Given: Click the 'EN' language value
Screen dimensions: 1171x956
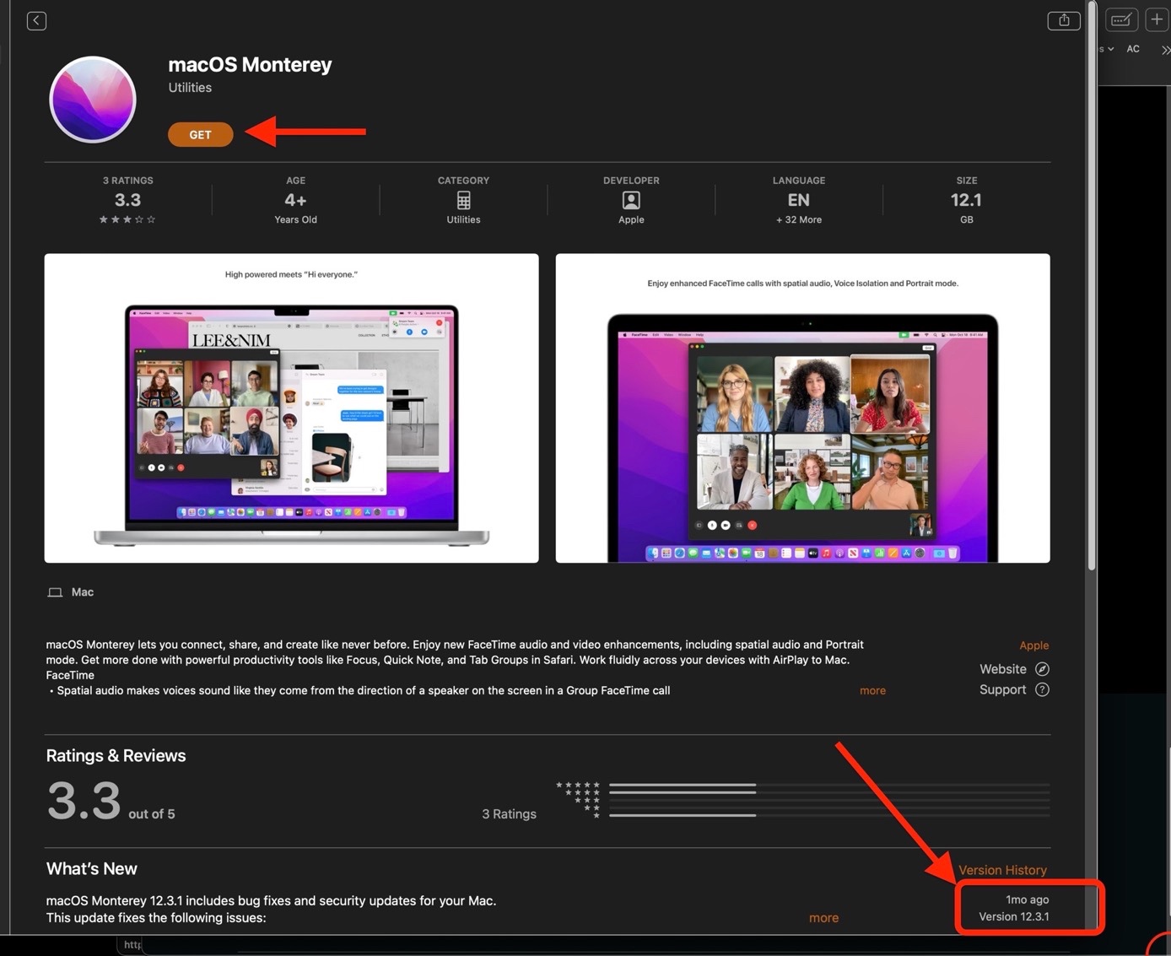Looking at the screenshot, I should click(x=798, y=200).
